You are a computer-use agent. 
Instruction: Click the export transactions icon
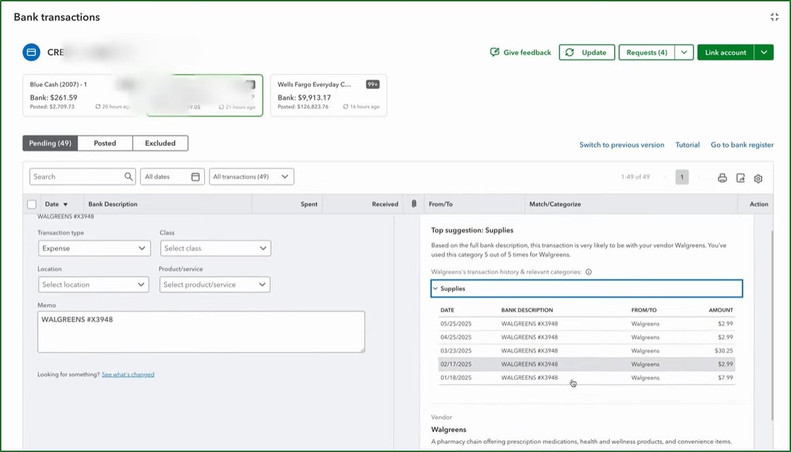[x=741, y=178]
